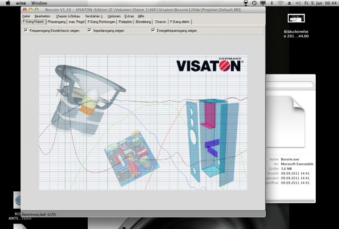Image resolution: width=339 pixels, height=229 pixels.
Task: Click the blank document preview in info window
Action: point(285,121)
